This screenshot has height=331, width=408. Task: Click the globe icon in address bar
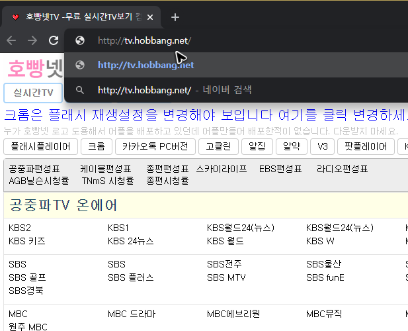[80, 40]
